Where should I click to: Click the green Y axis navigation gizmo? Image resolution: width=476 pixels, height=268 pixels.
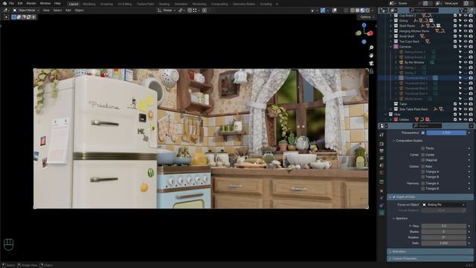pyautogui.click(x=358, y=33)
